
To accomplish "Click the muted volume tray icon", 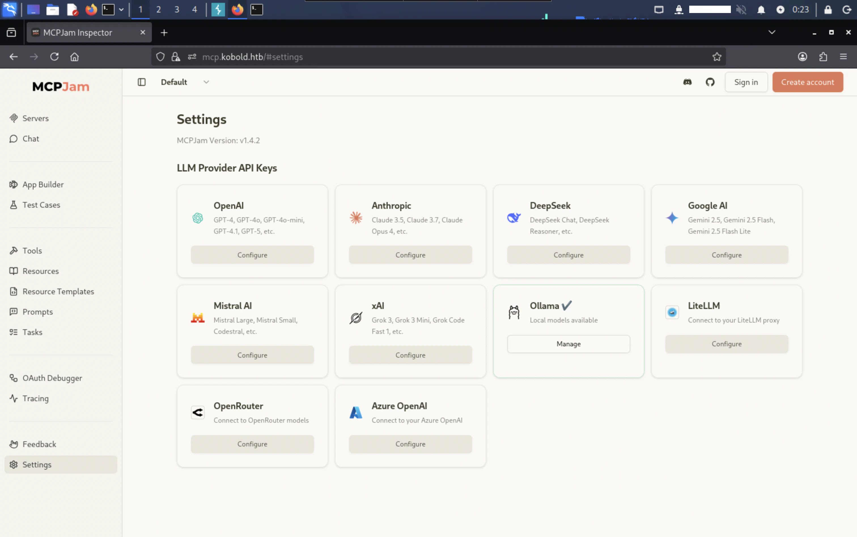I will [741, 10].
